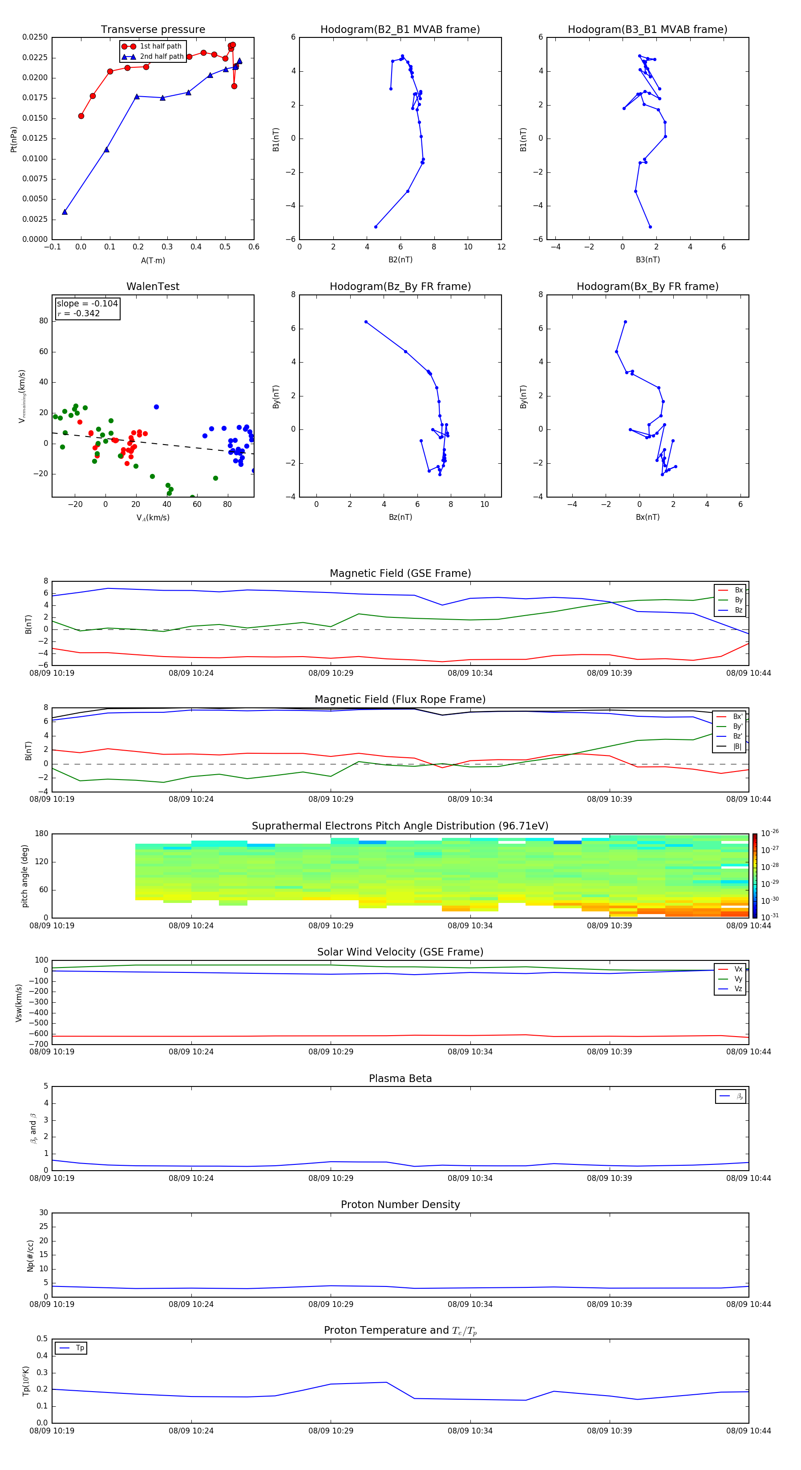The image size is (801, 1470).
Task: Click the WalenTest plot title
Action: pos(153,286)
